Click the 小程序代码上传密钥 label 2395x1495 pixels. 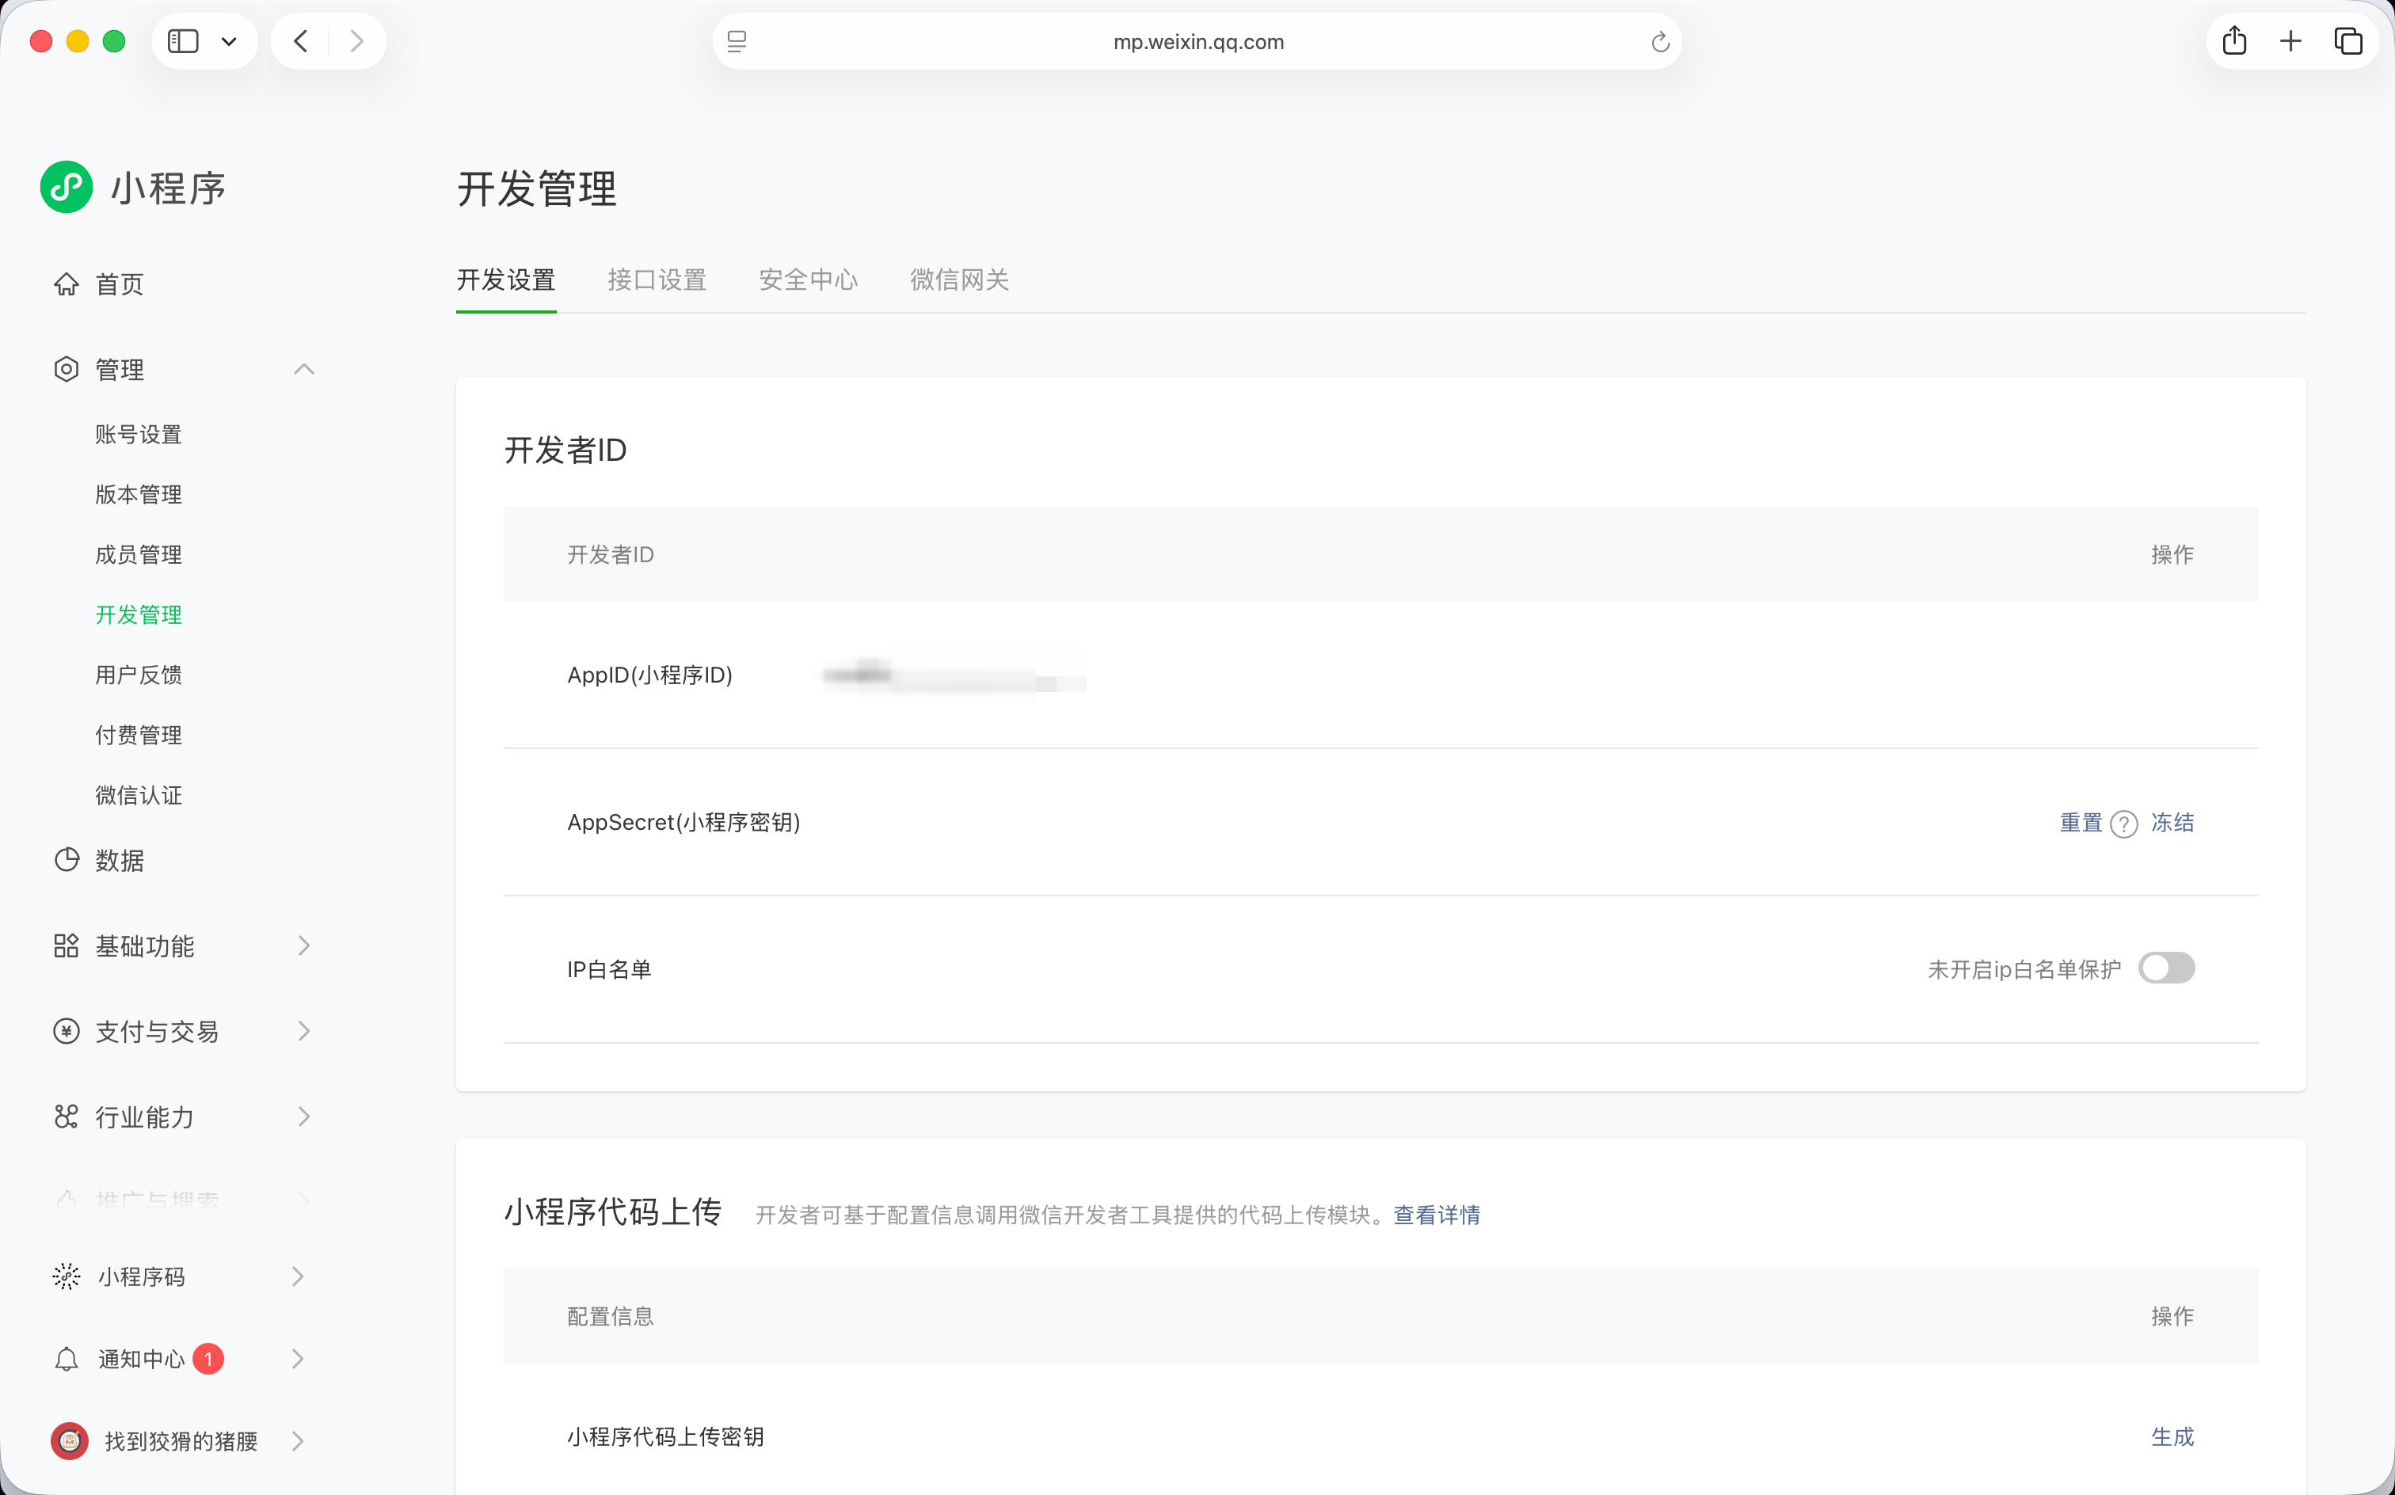tap(665, 1436)
